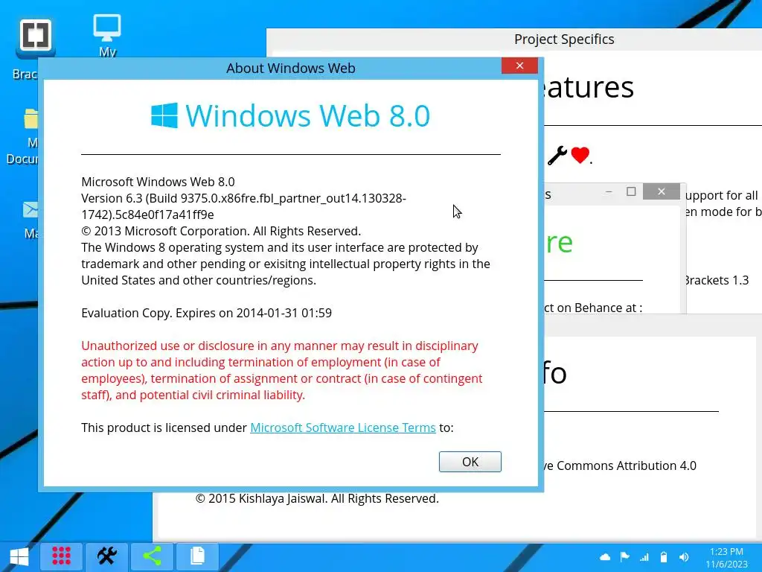Click the About Windows Web title bar
Viewport: 762px width, 572px height.
291,68
